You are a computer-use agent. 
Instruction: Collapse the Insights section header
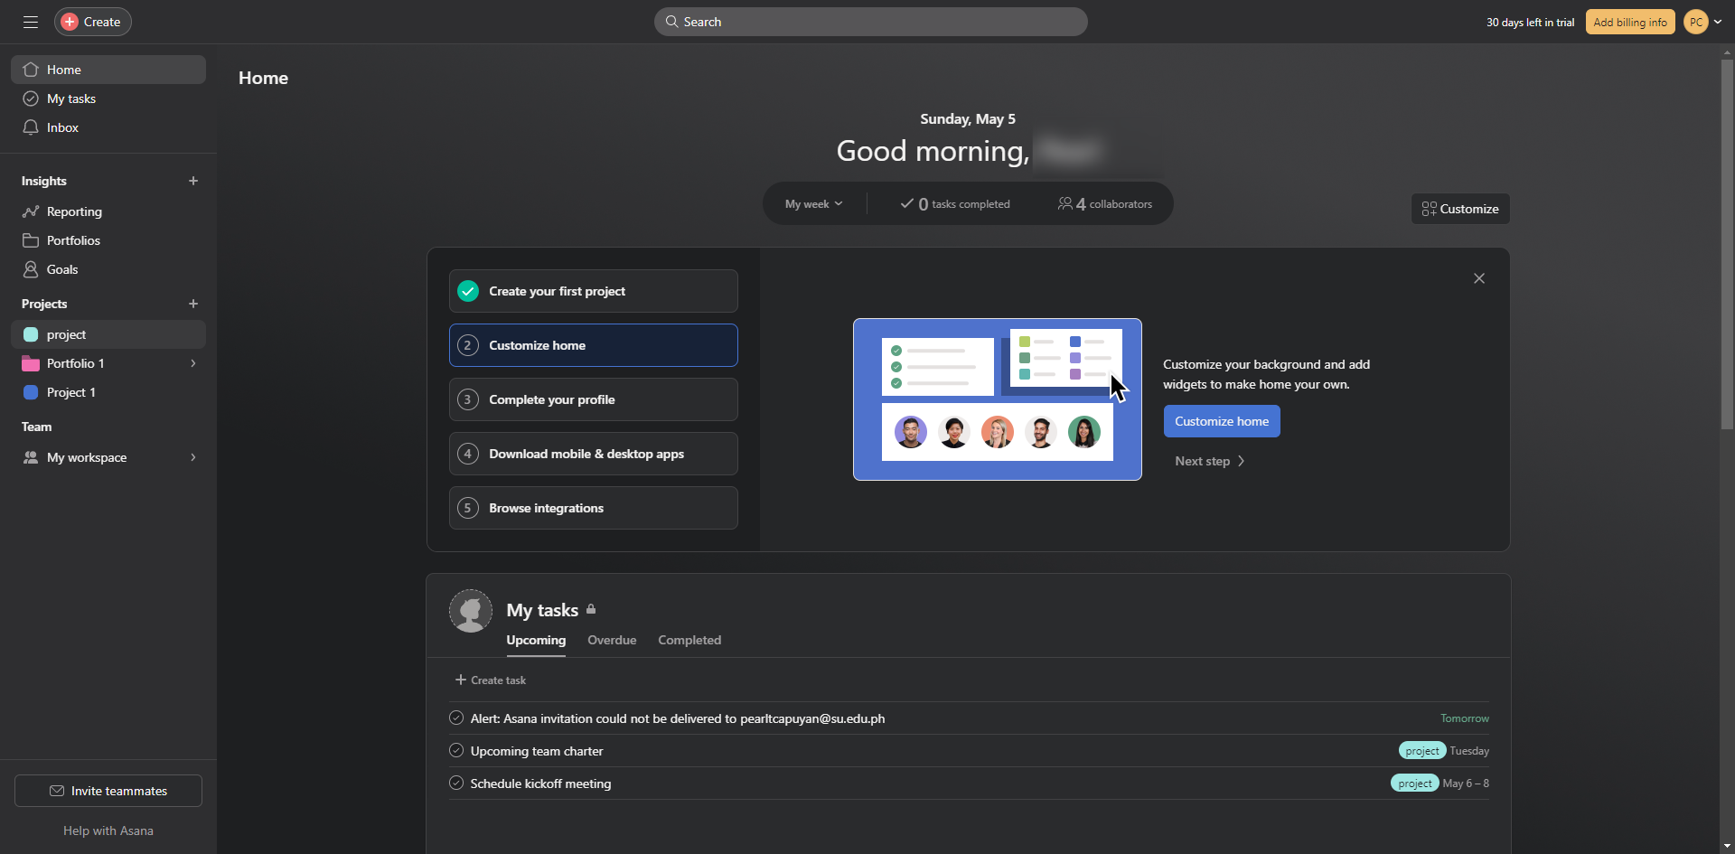(x=44, y=181)
